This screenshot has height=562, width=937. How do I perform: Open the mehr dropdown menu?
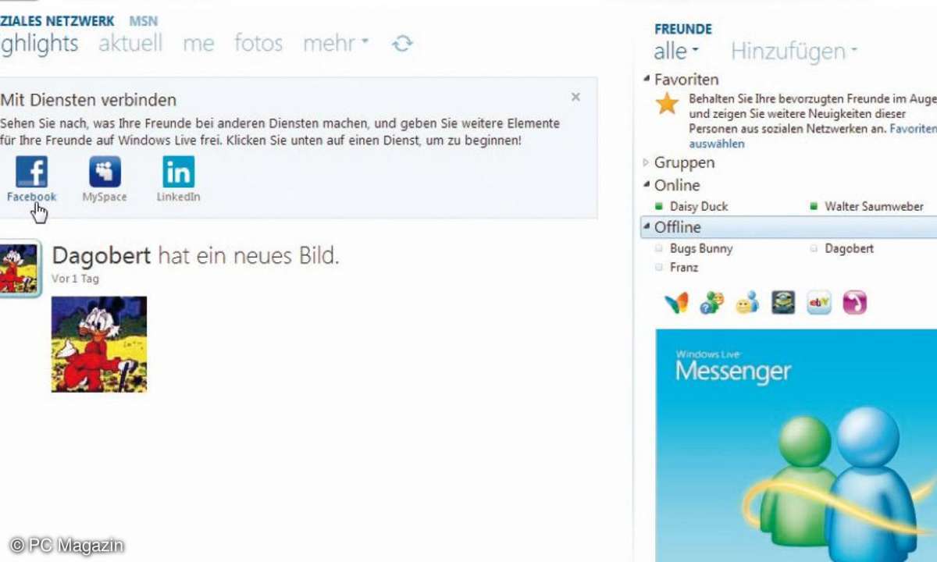point(336,43)
